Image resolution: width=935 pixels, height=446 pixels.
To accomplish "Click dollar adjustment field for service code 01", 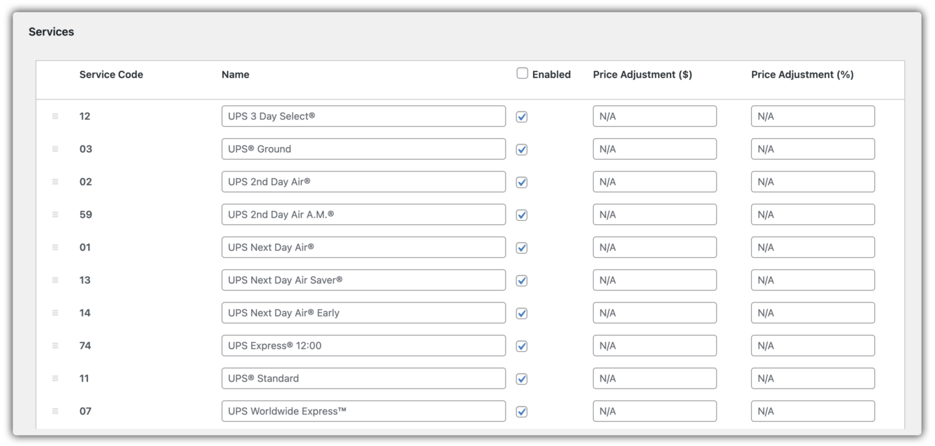I will [x=654, y=247].
